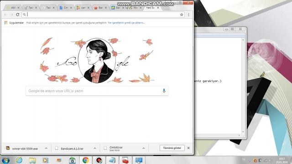
Task: Open the Bandicam recorder taskbar icon
Action: (x=99, y=160)
